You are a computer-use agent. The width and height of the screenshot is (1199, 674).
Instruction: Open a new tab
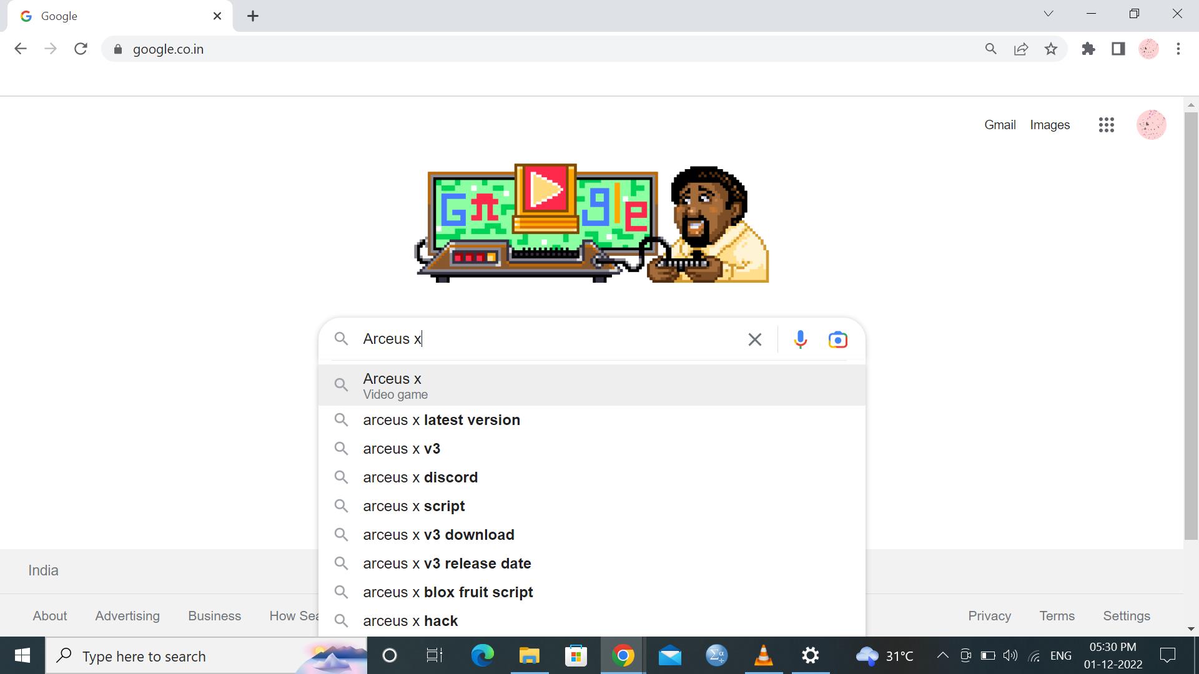click(253, 16)
